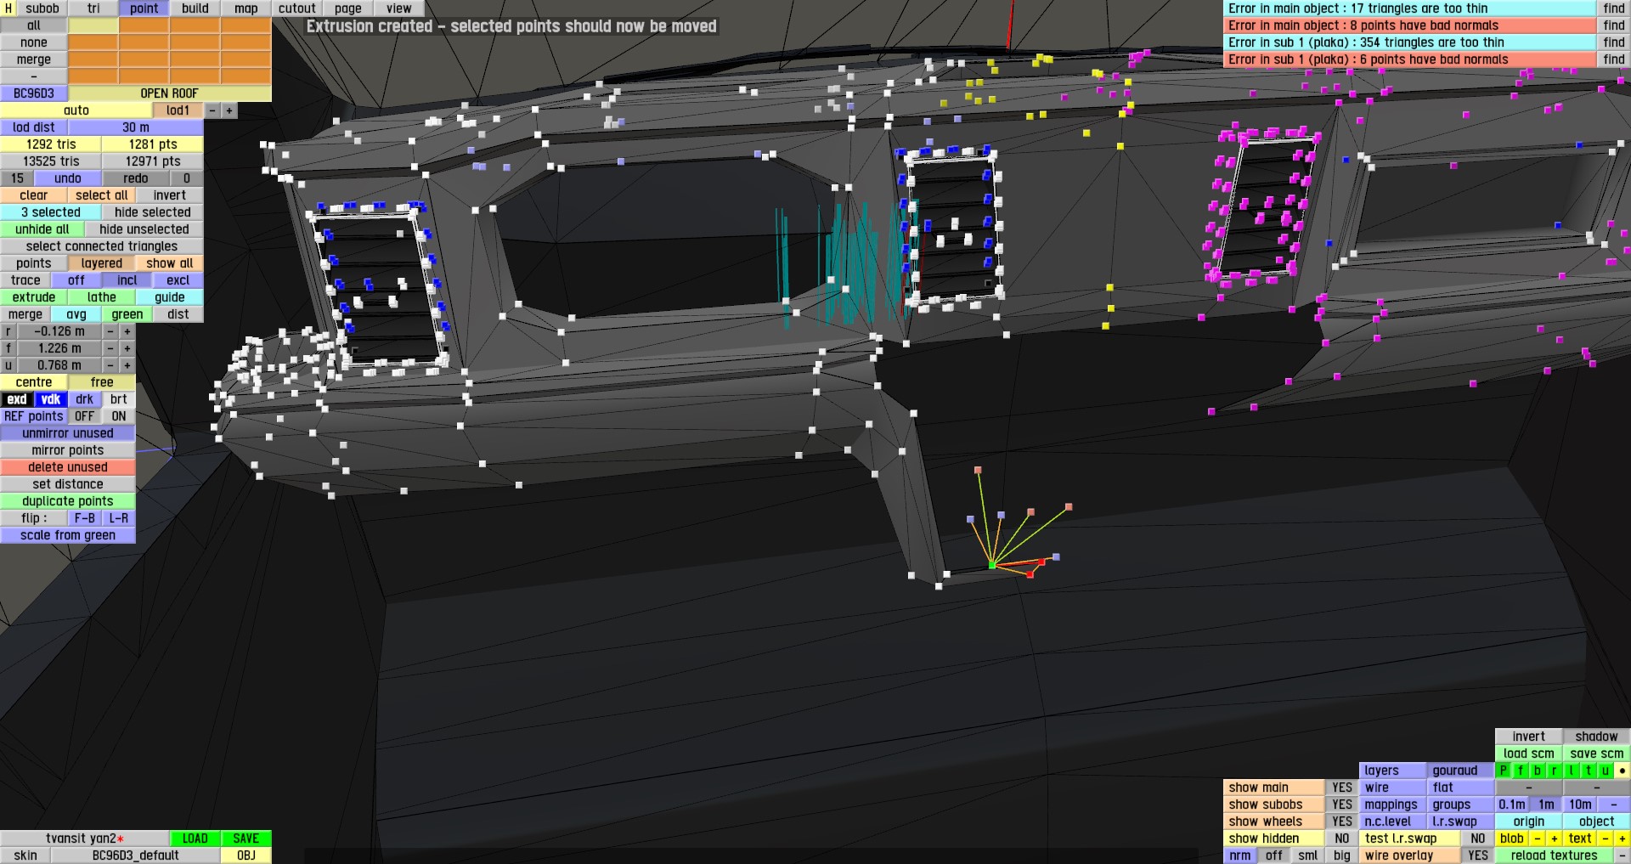Image resolution: width=1631 pixels, height=864 pixels.
Task: Click the LOAD button
Action: point(195,839)
